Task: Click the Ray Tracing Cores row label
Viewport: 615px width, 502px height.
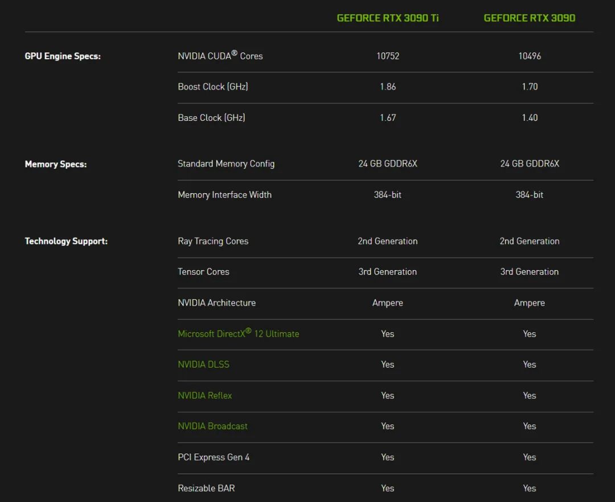Action: (x=213, y=241)
